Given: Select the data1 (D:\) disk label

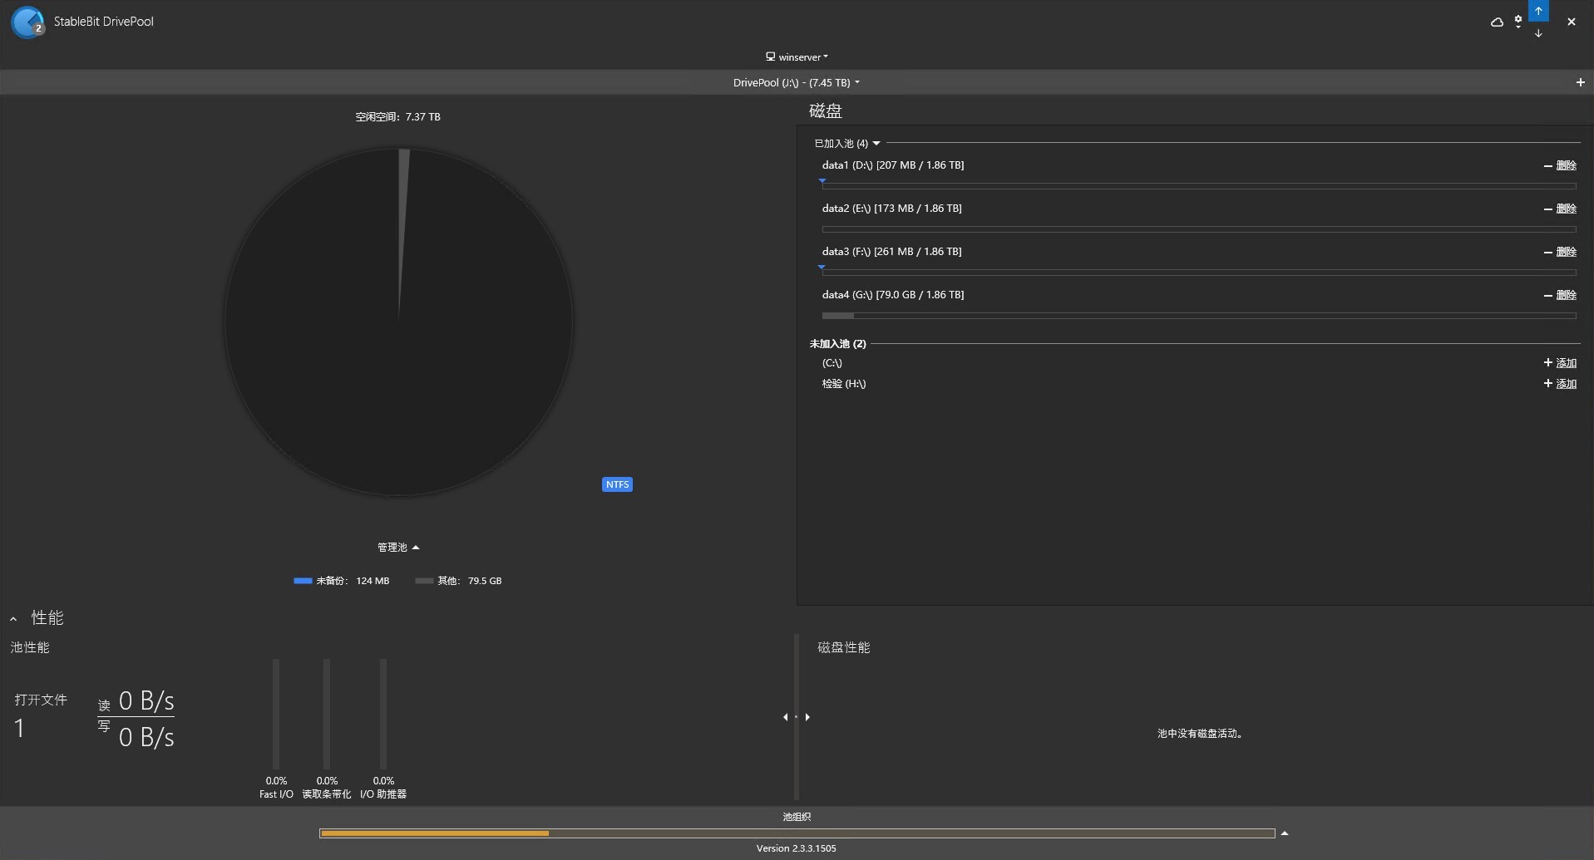Looking at the screenshot, I should [x=893, y=165].
